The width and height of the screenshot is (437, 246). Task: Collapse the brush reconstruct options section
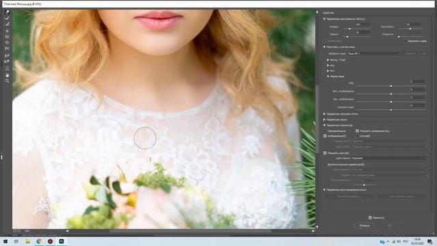click(324, 190)
